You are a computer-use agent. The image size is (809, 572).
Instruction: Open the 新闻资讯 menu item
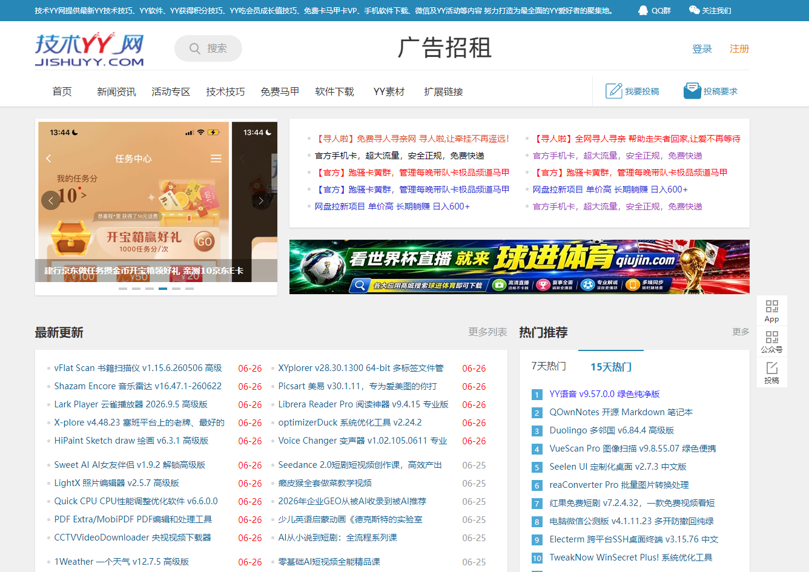point(116,91)
